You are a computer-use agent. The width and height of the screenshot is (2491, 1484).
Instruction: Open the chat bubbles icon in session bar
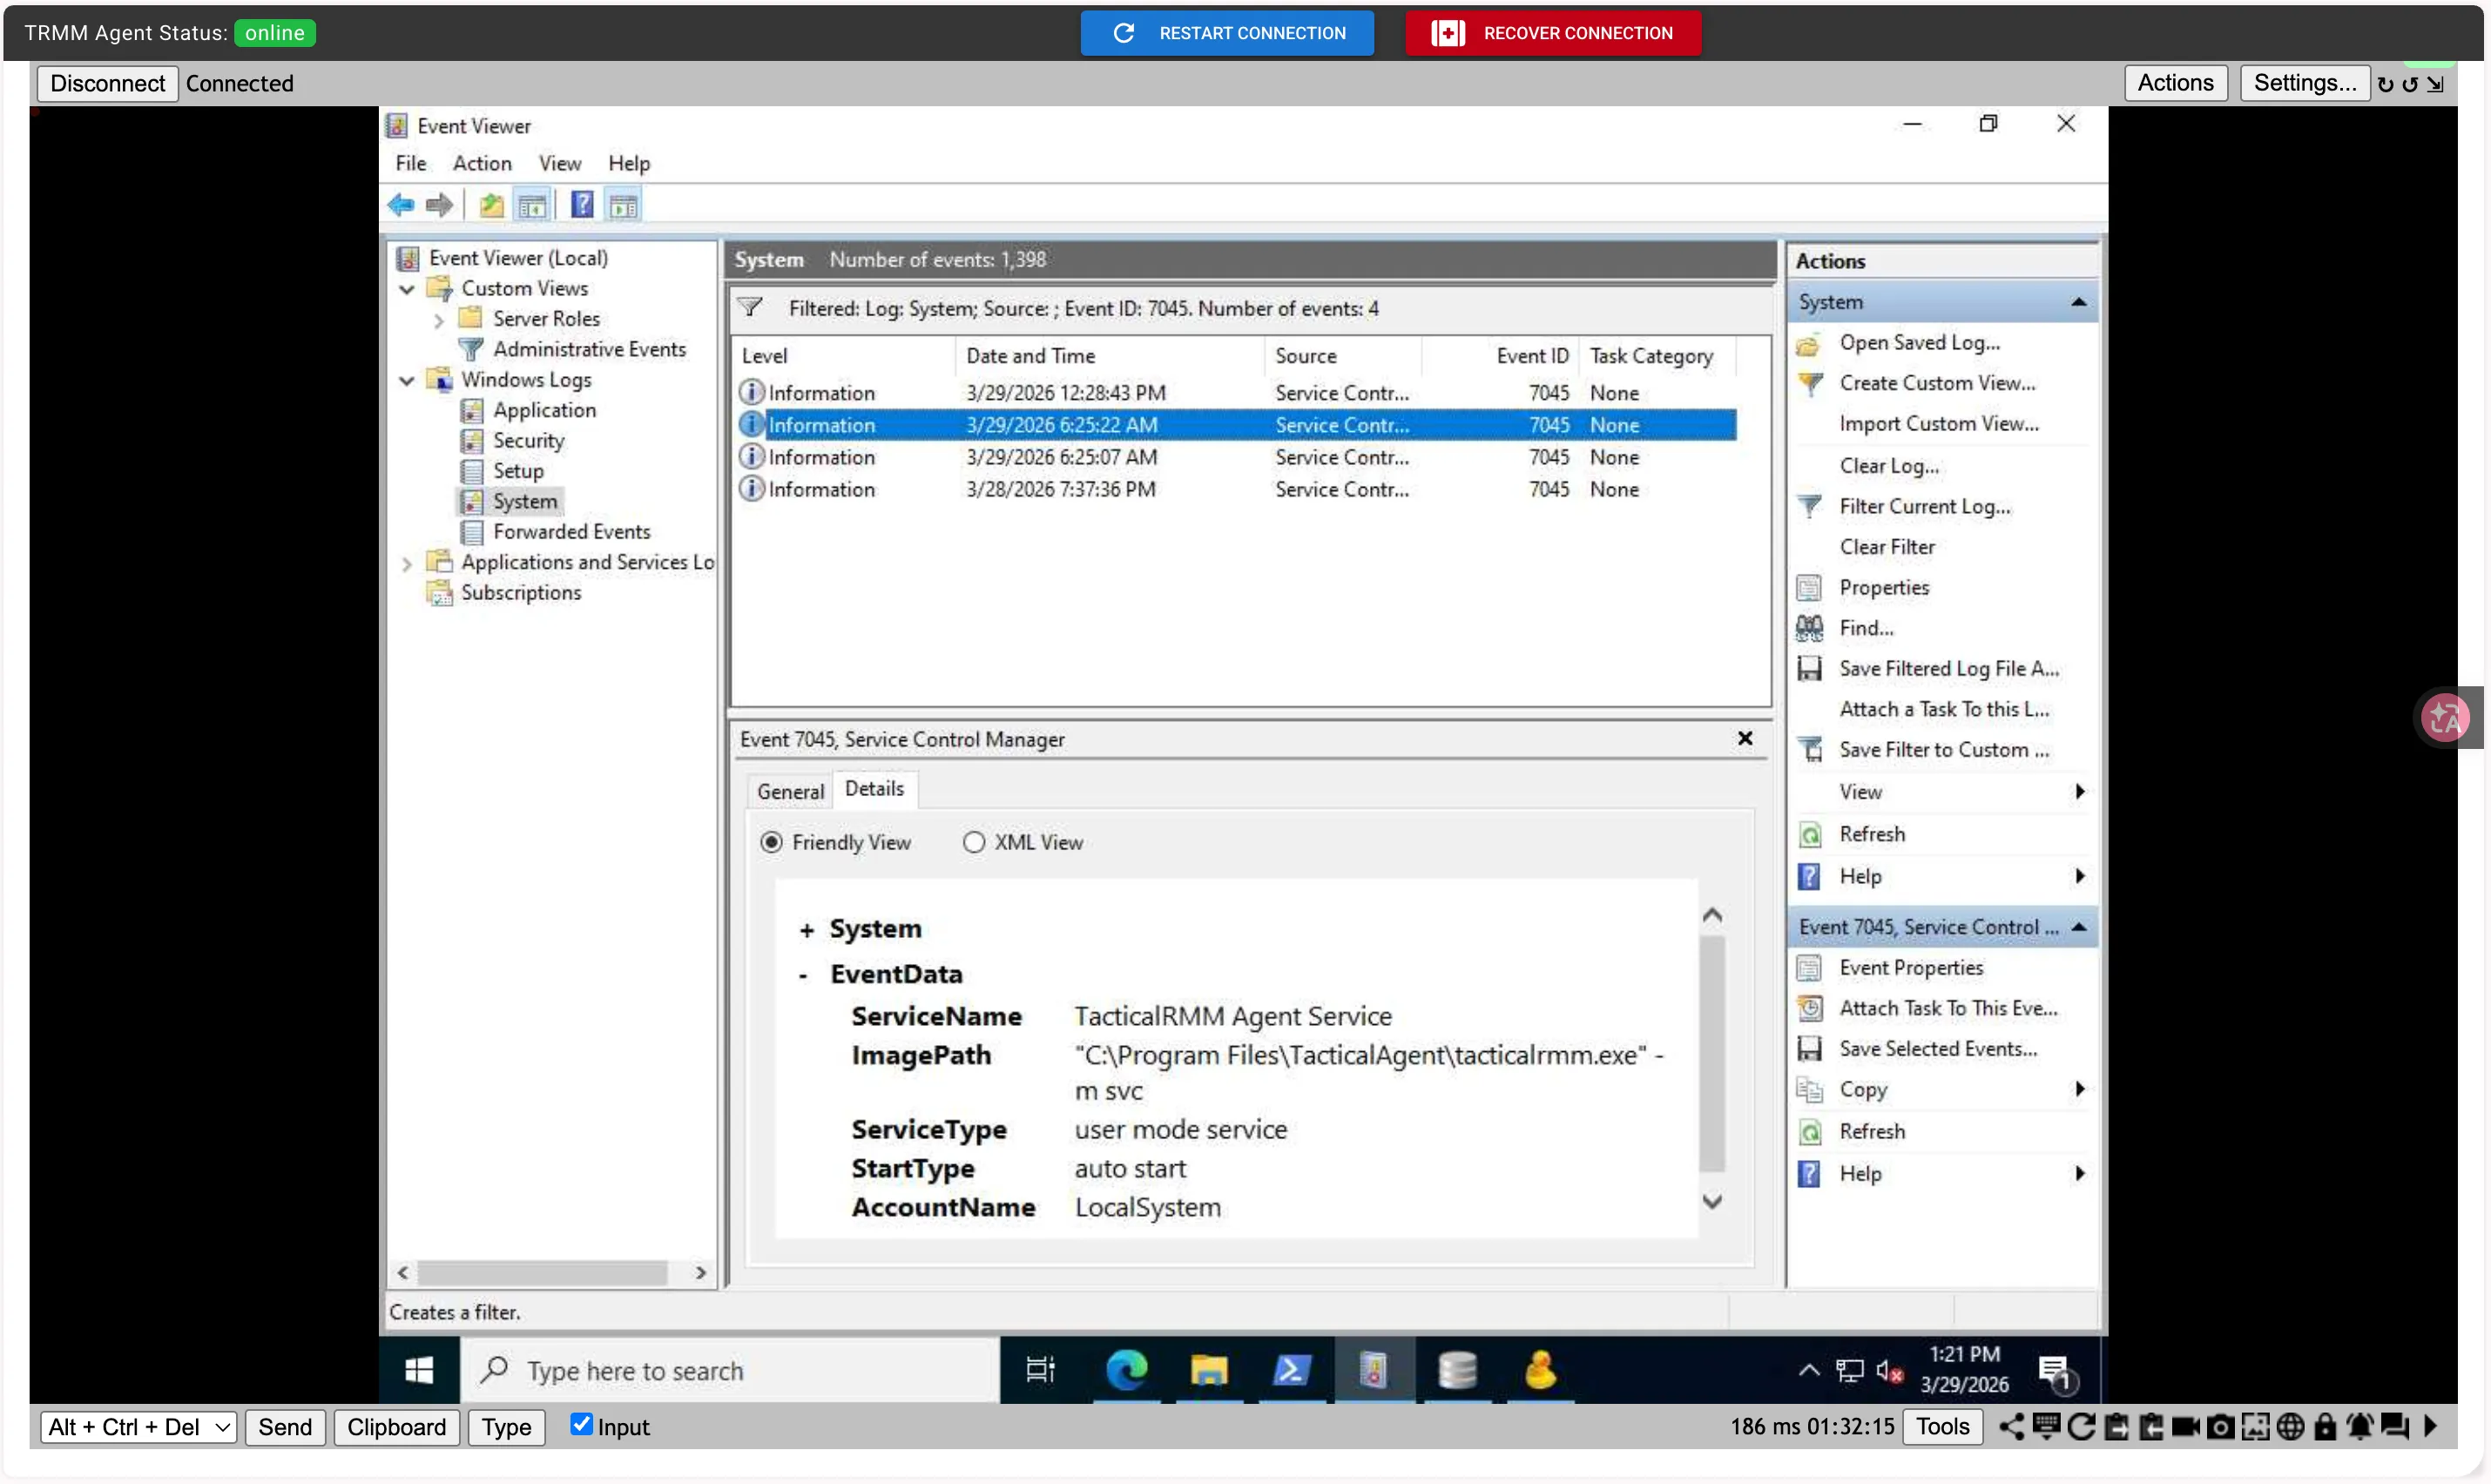(2395, 1427)
